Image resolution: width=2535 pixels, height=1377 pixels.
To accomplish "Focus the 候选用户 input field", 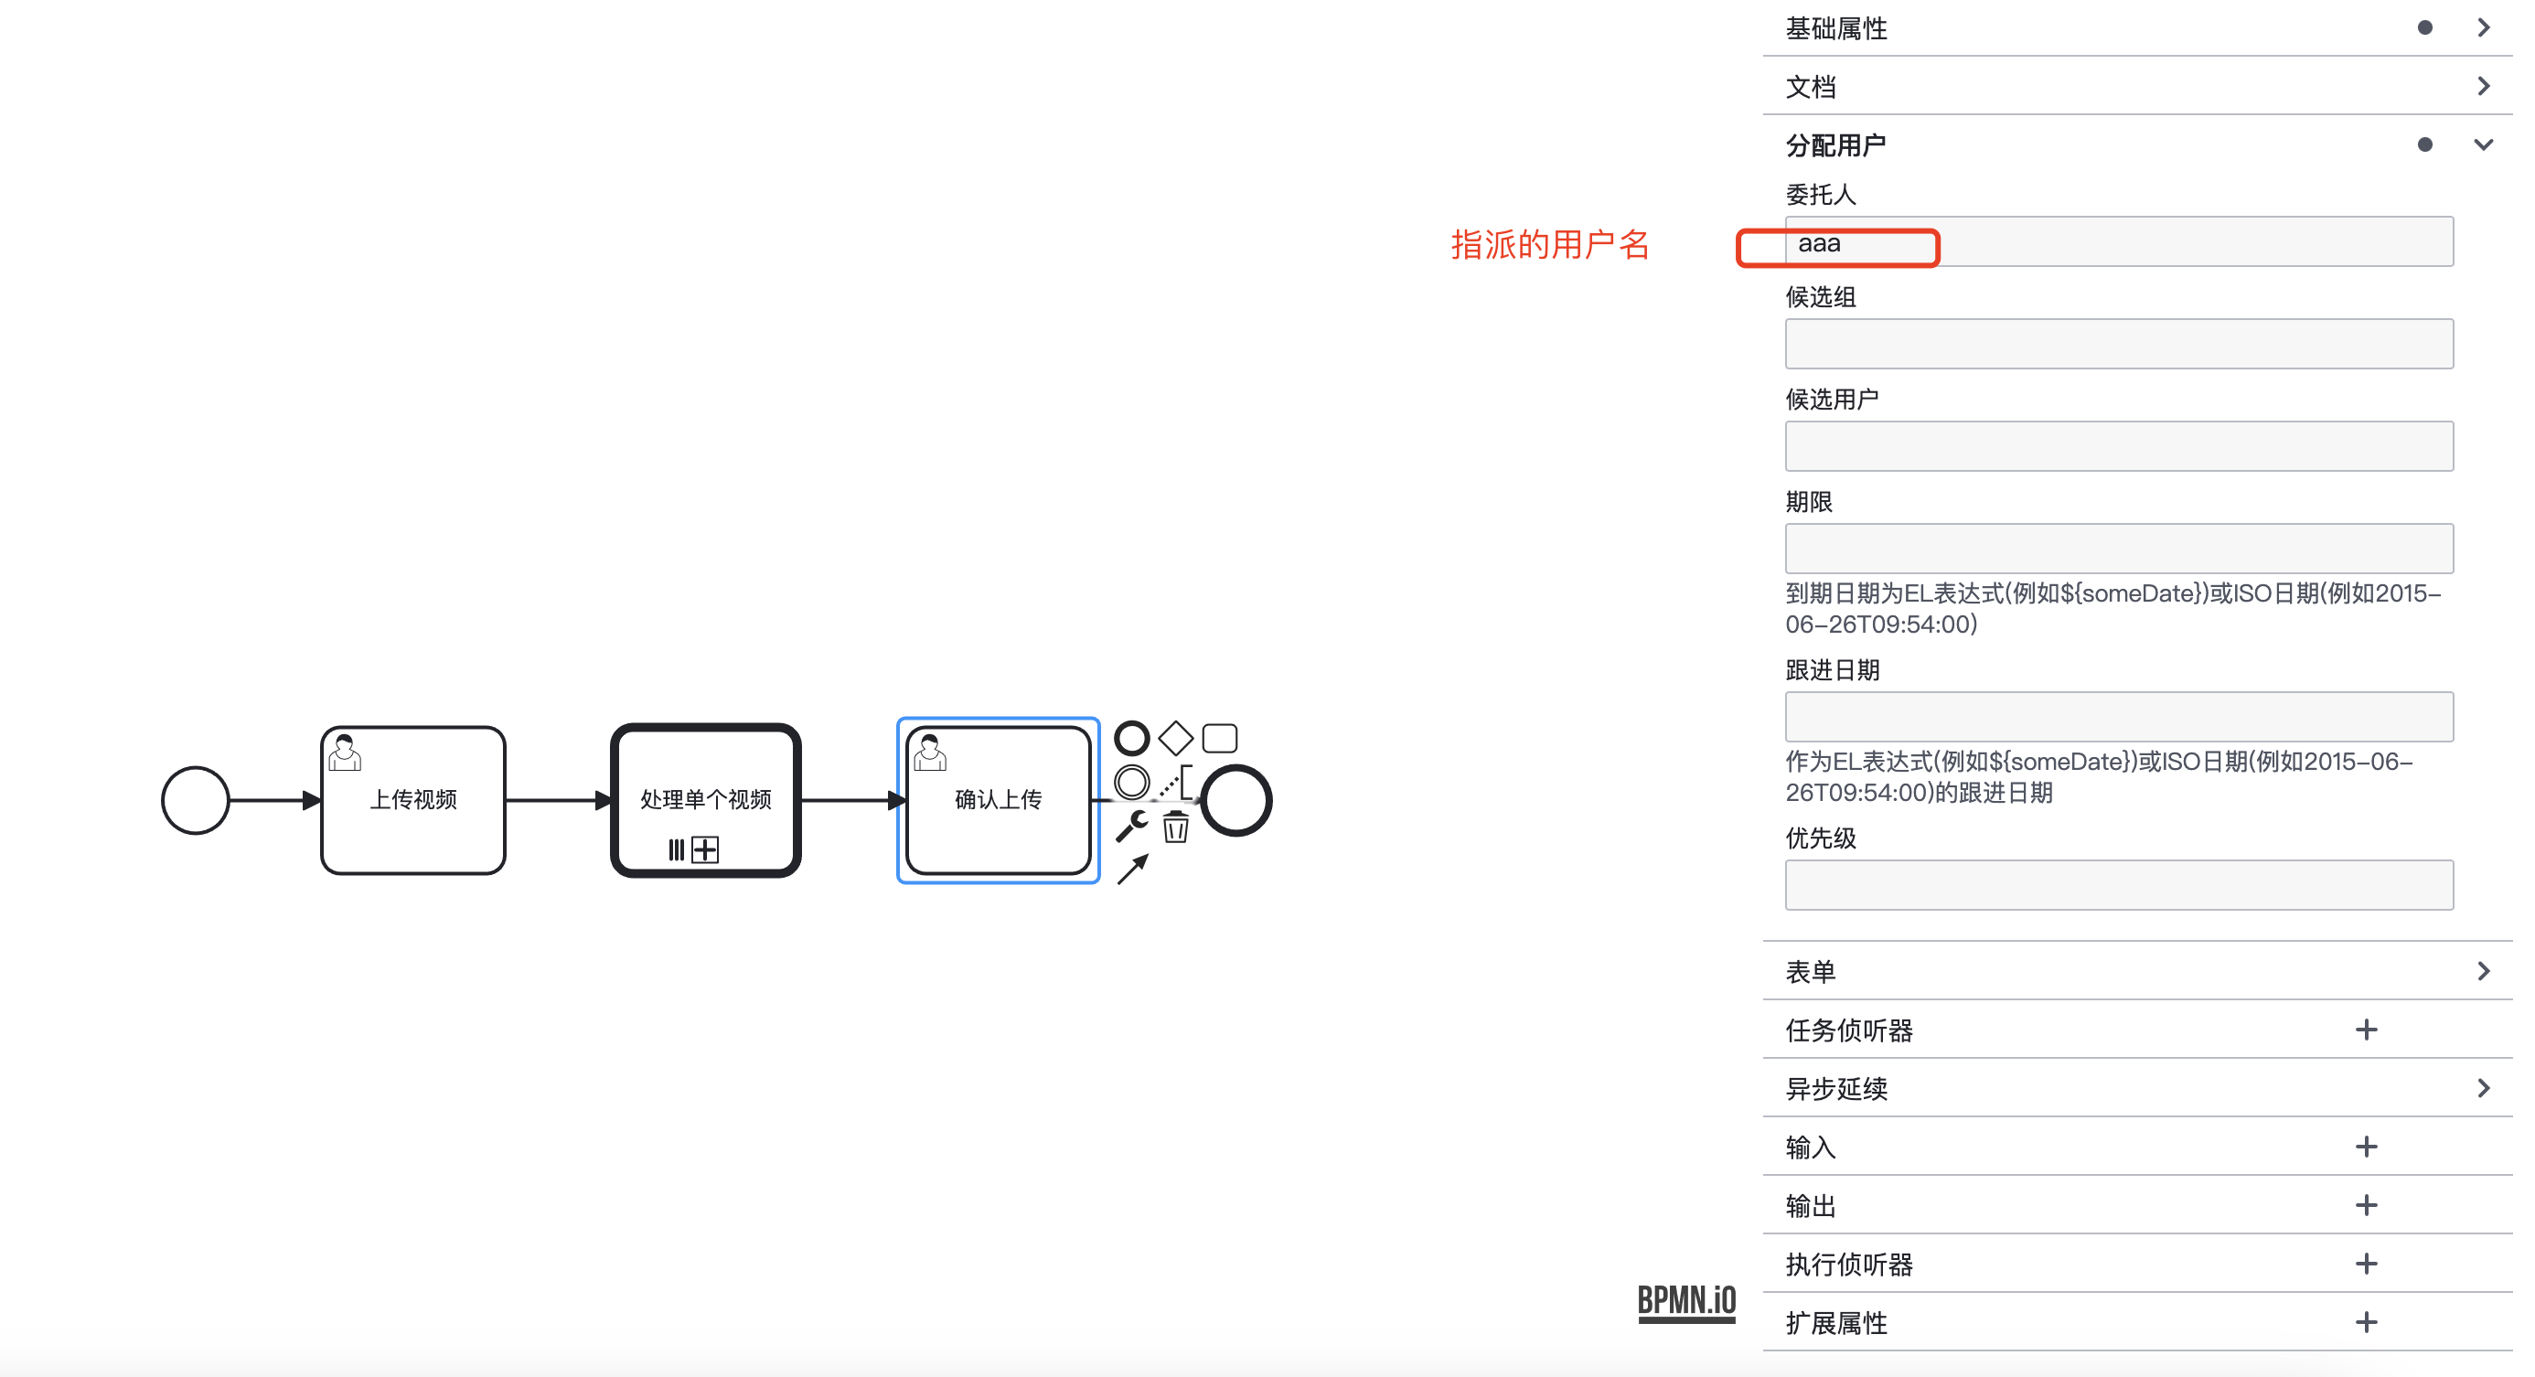I will [2119, 446].
